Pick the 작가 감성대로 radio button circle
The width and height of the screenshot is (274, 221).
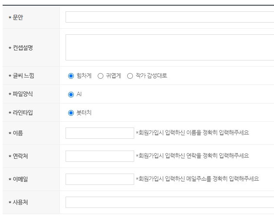(x=130, y=76)
